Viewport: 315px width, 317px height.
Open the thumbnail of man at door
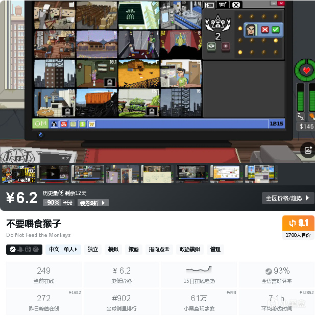tap(123, 174)
